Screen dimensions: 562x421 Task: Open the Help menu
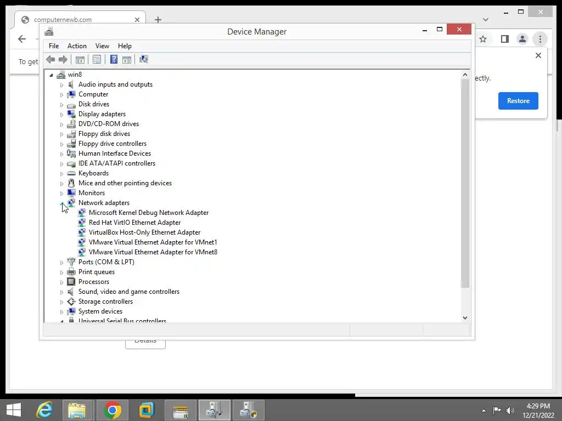[x=125, y=46]
